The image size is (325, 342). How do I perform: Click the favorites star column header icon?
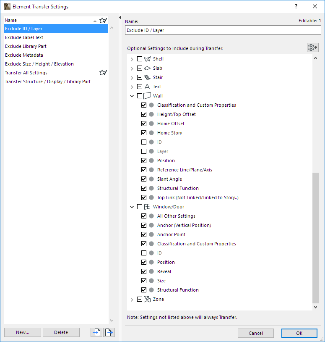pos(103,20)
